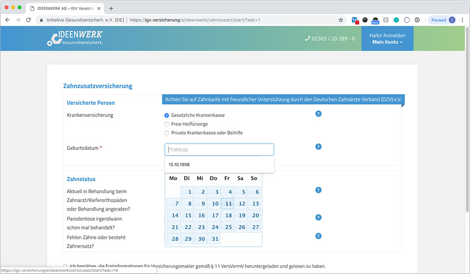Click the blue extension icon with red badge
This screenshot has height=274, width=470.
pos(355,20)
